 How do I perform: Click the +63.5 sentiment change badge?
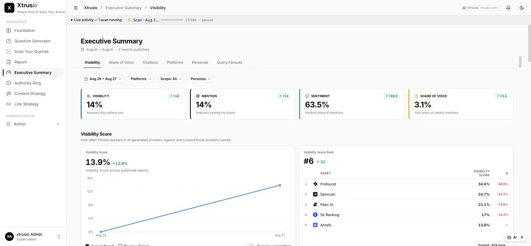pyautogui.click(x=392, y=96)
